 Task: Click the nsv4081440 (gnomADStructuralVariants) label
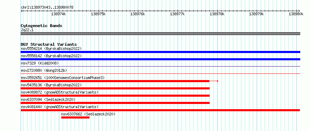60,107
